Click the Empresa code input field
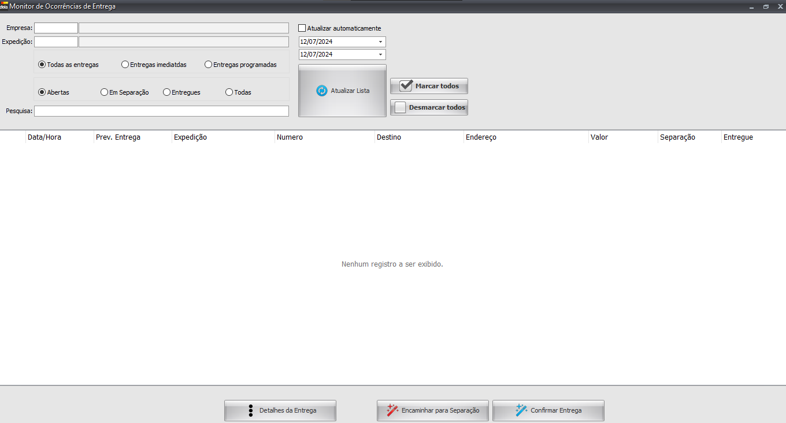Screen dimensions: 786x423 point(55,28)
